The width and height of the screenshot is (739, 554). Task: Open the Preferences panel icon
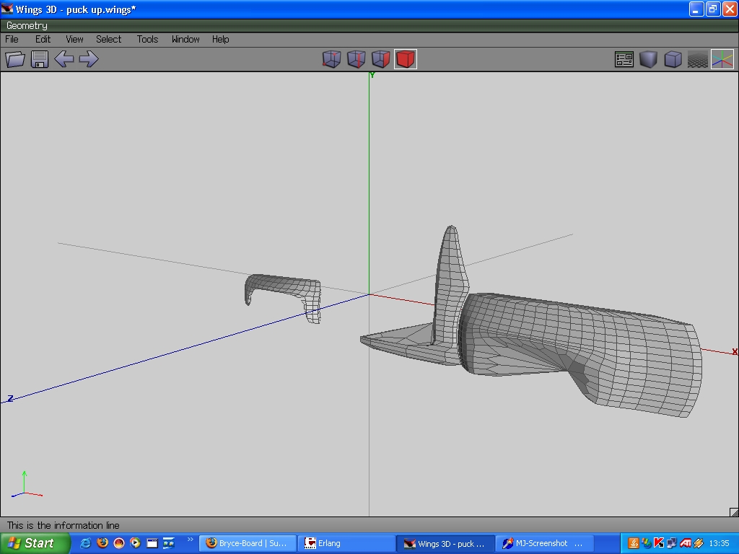pyautogui.click(x=624, y=59)
